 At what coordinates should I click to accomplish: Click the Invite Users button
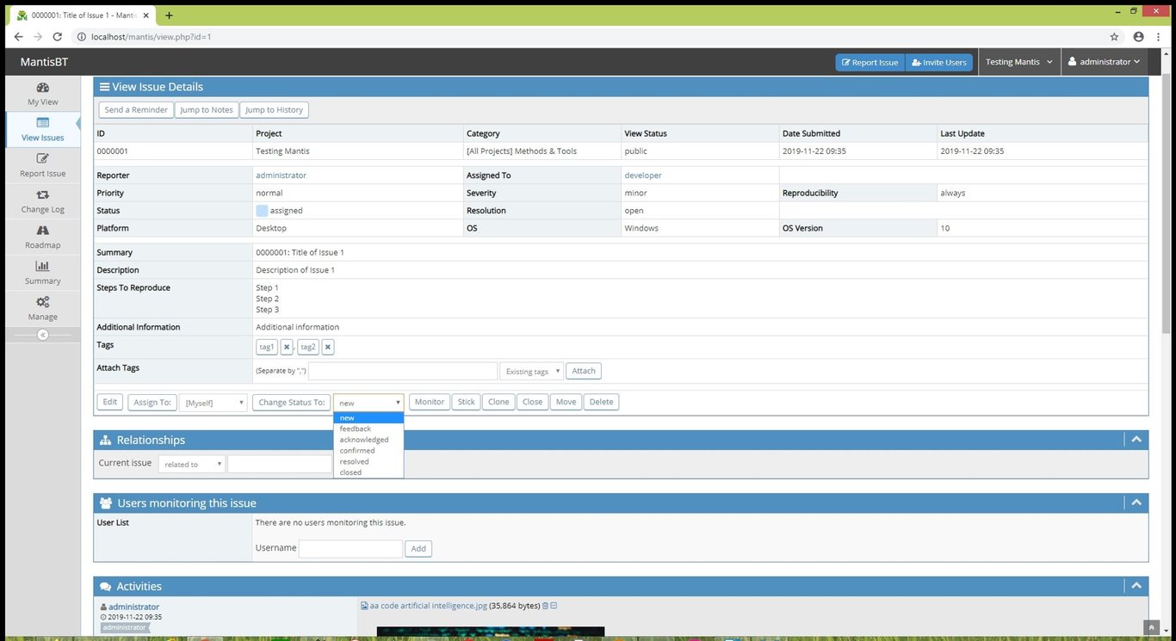[x=938, y=62]
